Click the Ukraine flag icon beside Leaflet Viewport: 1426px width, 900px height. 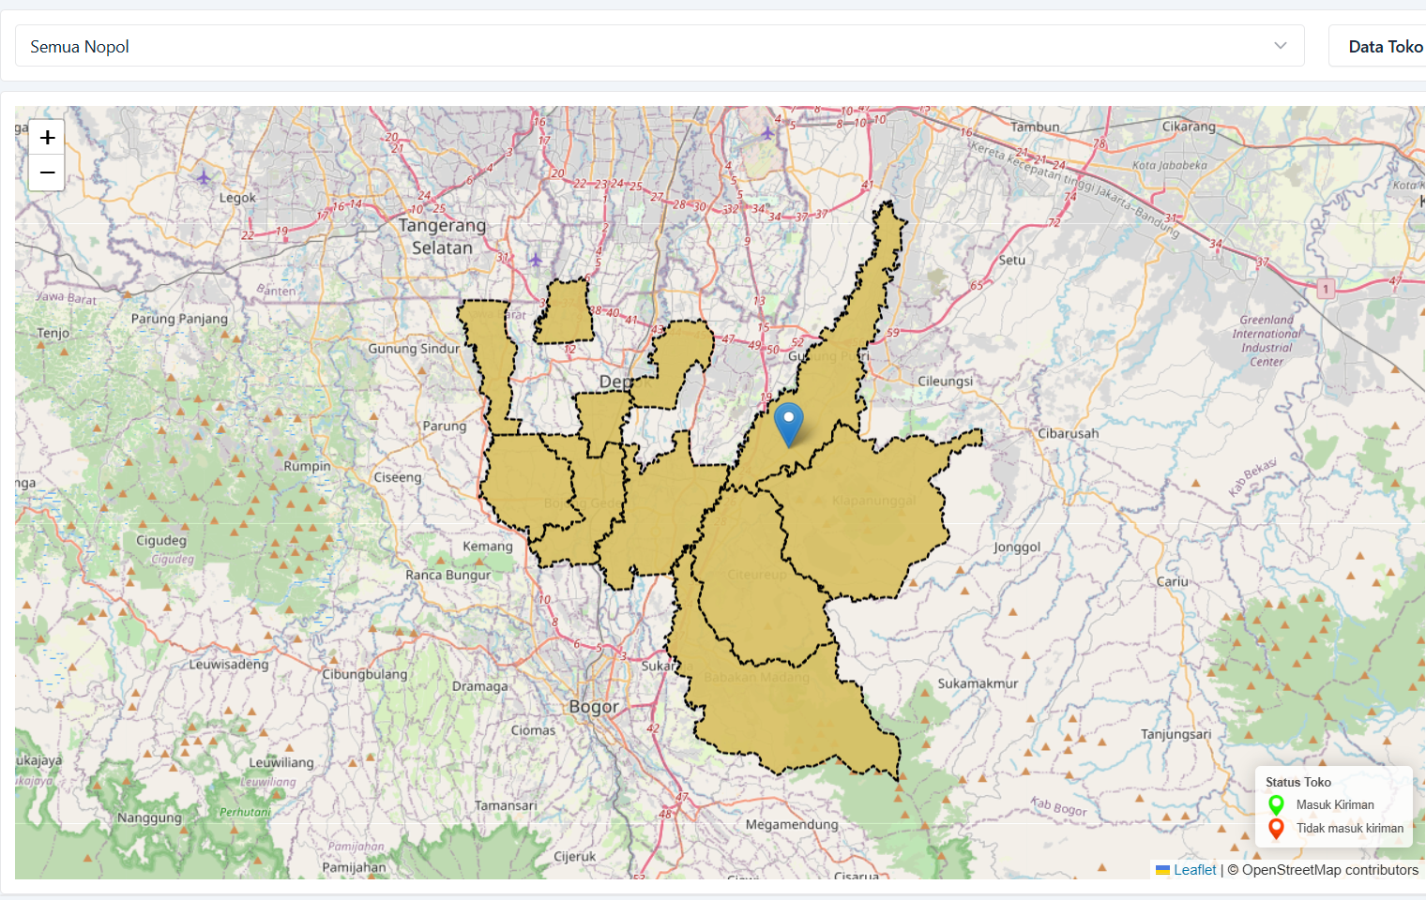click(1162, 870)
